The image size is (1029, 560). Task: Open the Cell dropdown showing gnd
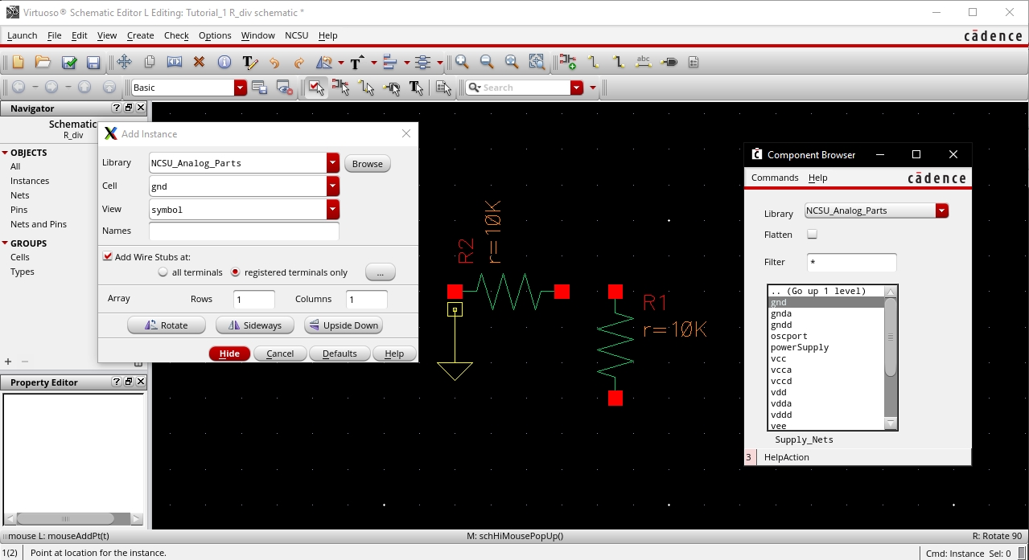click(x=332, y=186)
